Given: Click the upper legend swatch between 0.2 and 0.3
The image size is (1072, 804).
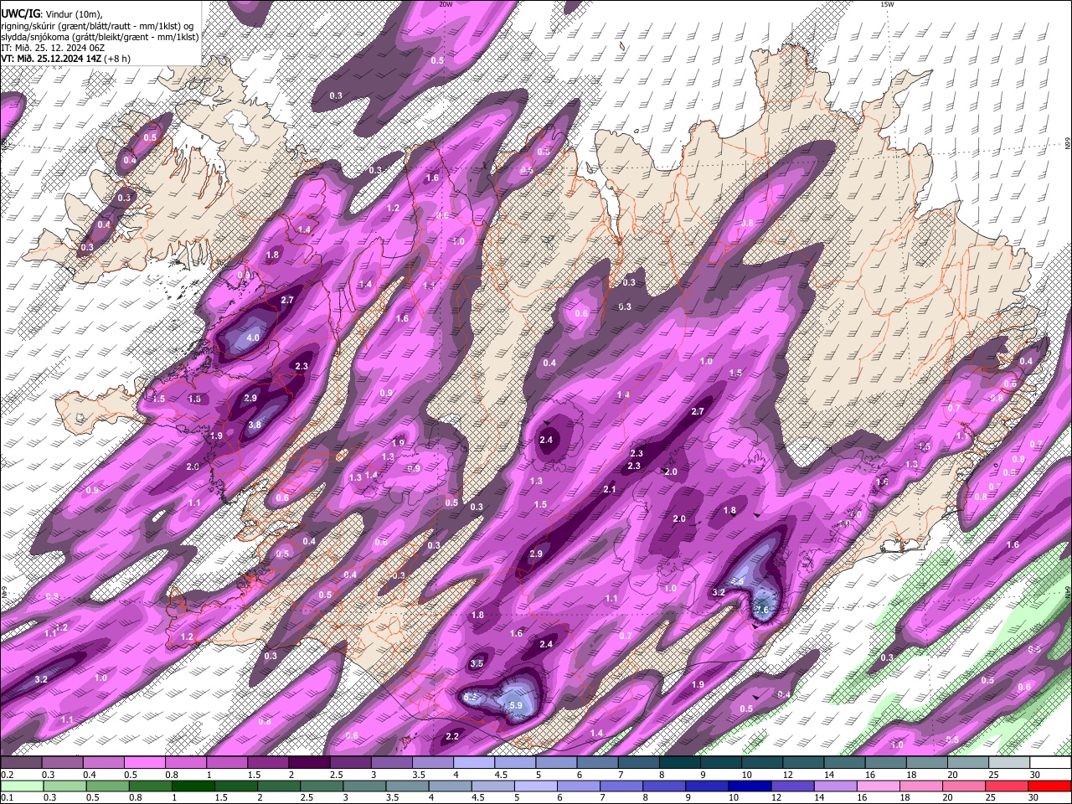Looking at the screenshot, I should 21,762.
